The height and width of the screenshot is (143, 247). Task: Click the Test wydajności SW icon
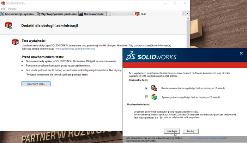click(x=15, y=42)
